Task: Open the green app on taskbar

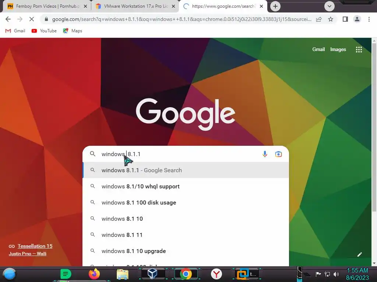Action: tap(66, 274)
